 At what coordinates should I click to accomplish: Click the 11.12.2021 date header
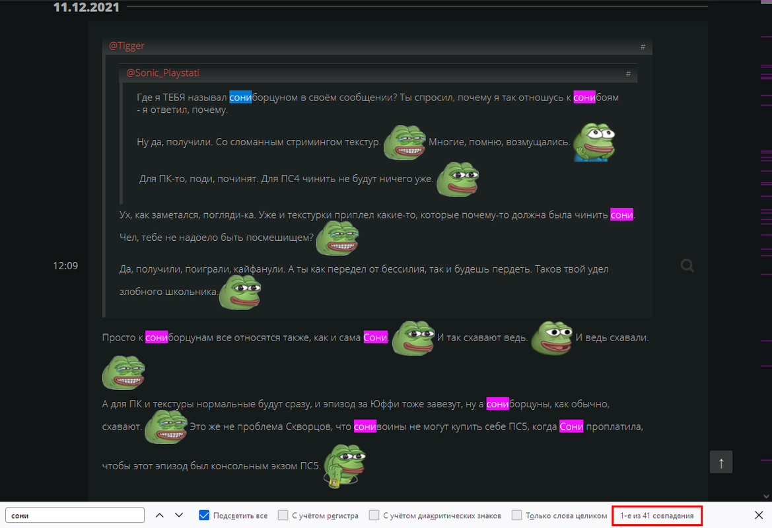pos(86,7)
